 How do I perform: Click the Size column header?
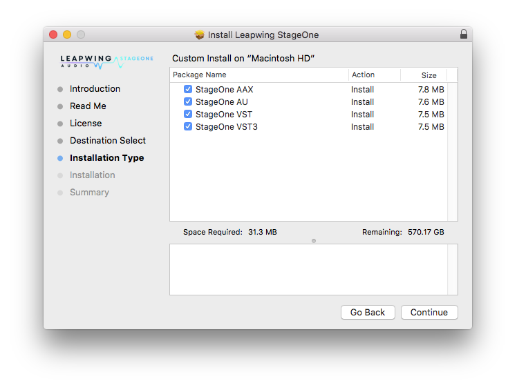coord(424,75)
